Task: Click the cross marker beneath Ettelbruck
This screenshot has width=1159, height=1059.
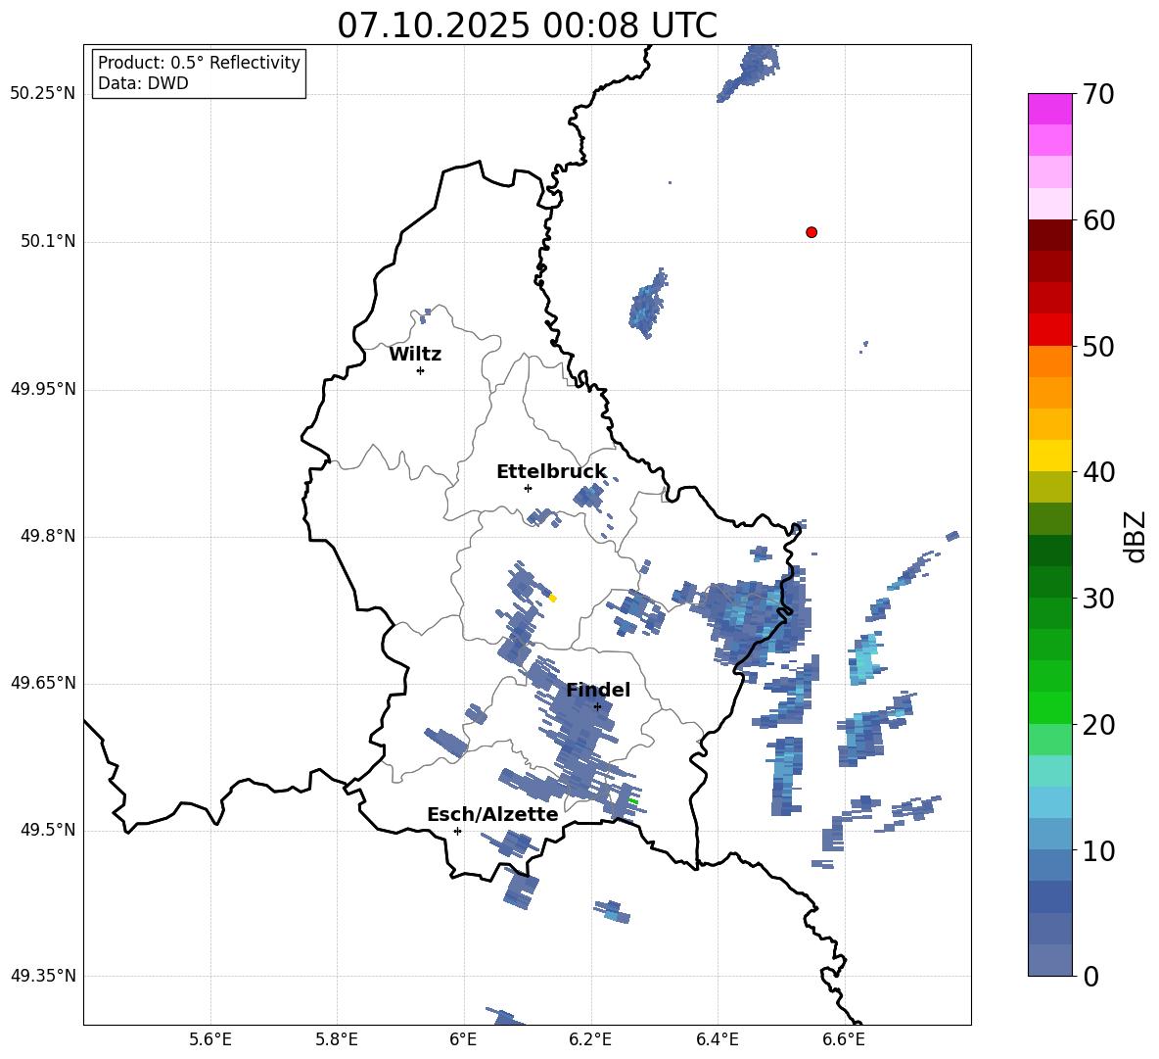Action: tap(528, 488)
